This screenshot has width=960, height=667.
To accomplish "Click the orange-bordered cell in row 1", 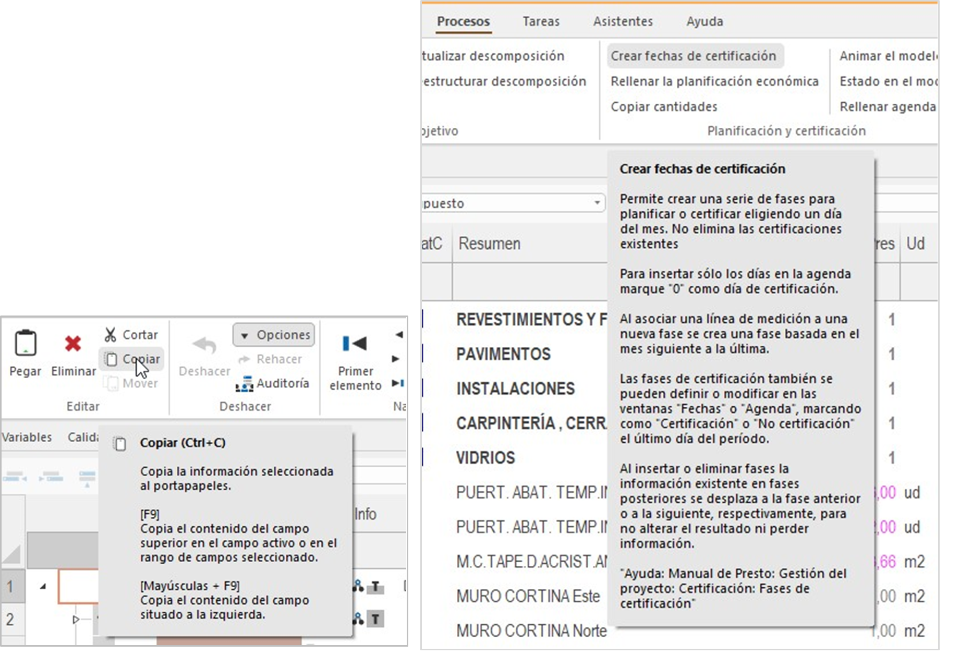I will 78,587.
